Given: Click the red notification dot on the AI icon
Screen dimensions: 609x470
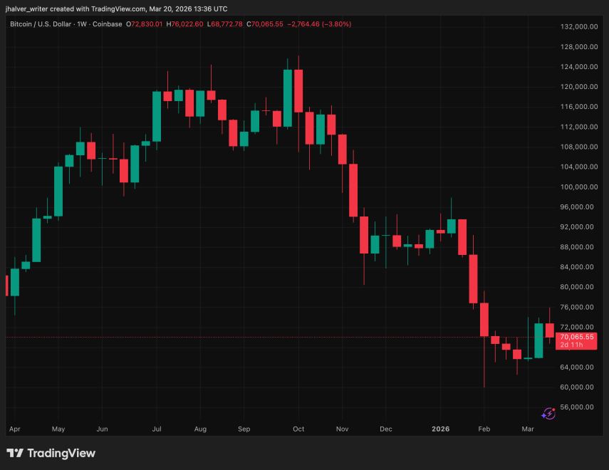Looking at the screenshot, I should [553, 409].
